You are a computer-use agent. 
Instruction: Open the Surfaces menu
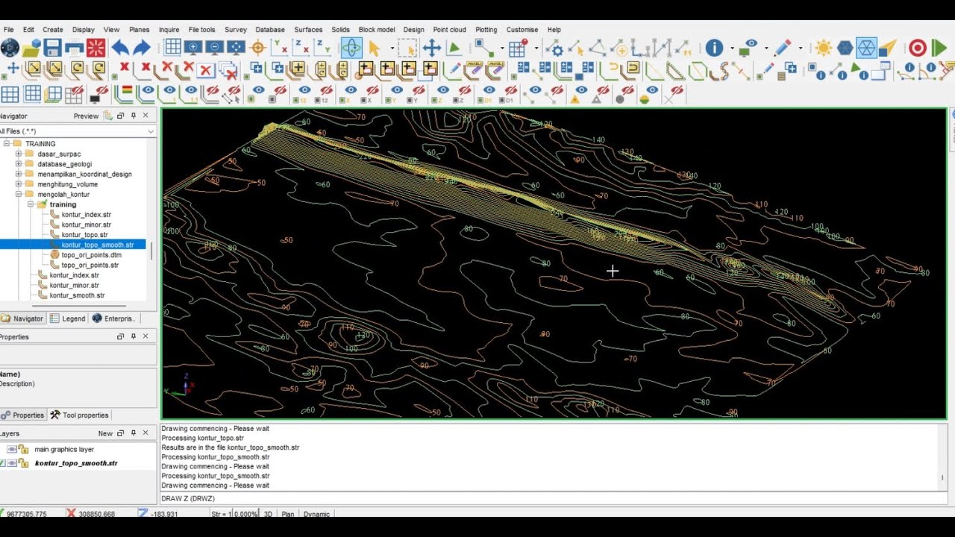[x=308, y=30]
